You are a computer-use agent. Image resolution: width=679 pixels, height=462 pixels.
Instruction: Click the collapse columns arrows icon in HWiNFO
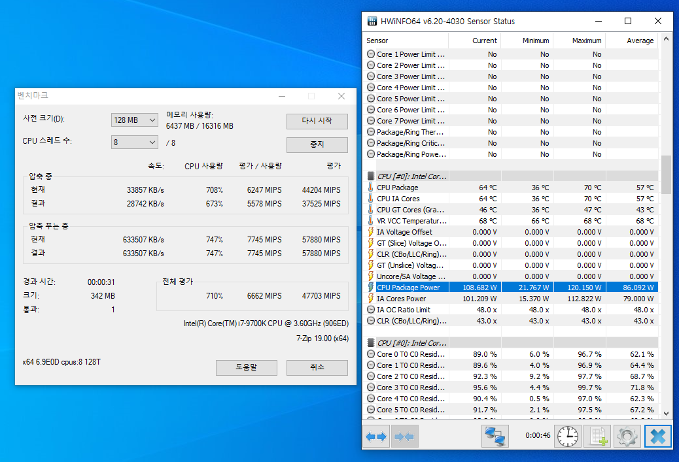404,437
